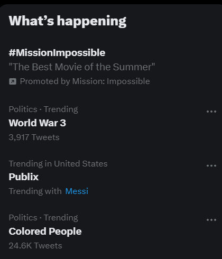Screen dimensions: 222x259
Task: Click the What's happening heading
Action: click(68, 21)
